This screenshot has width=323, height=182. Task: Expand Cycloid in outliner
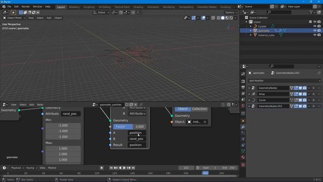point(251,26)
